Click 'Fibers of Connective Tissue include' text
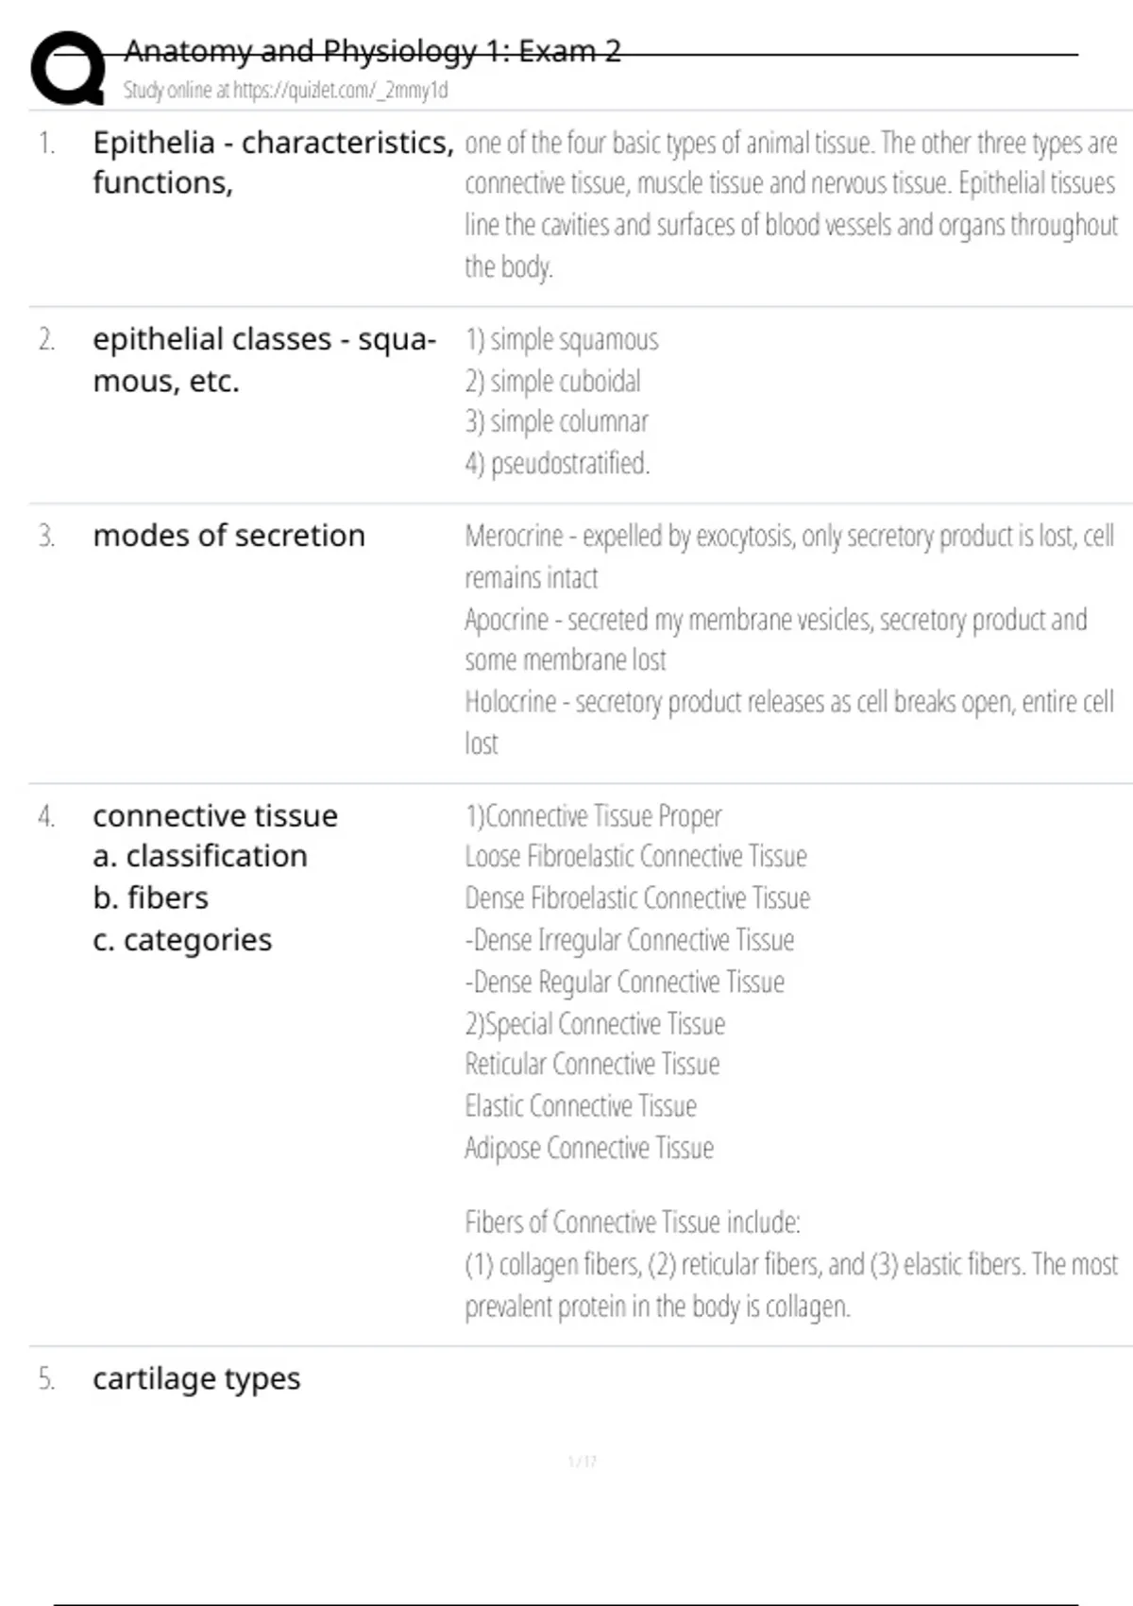 [x=633, y=1222]
